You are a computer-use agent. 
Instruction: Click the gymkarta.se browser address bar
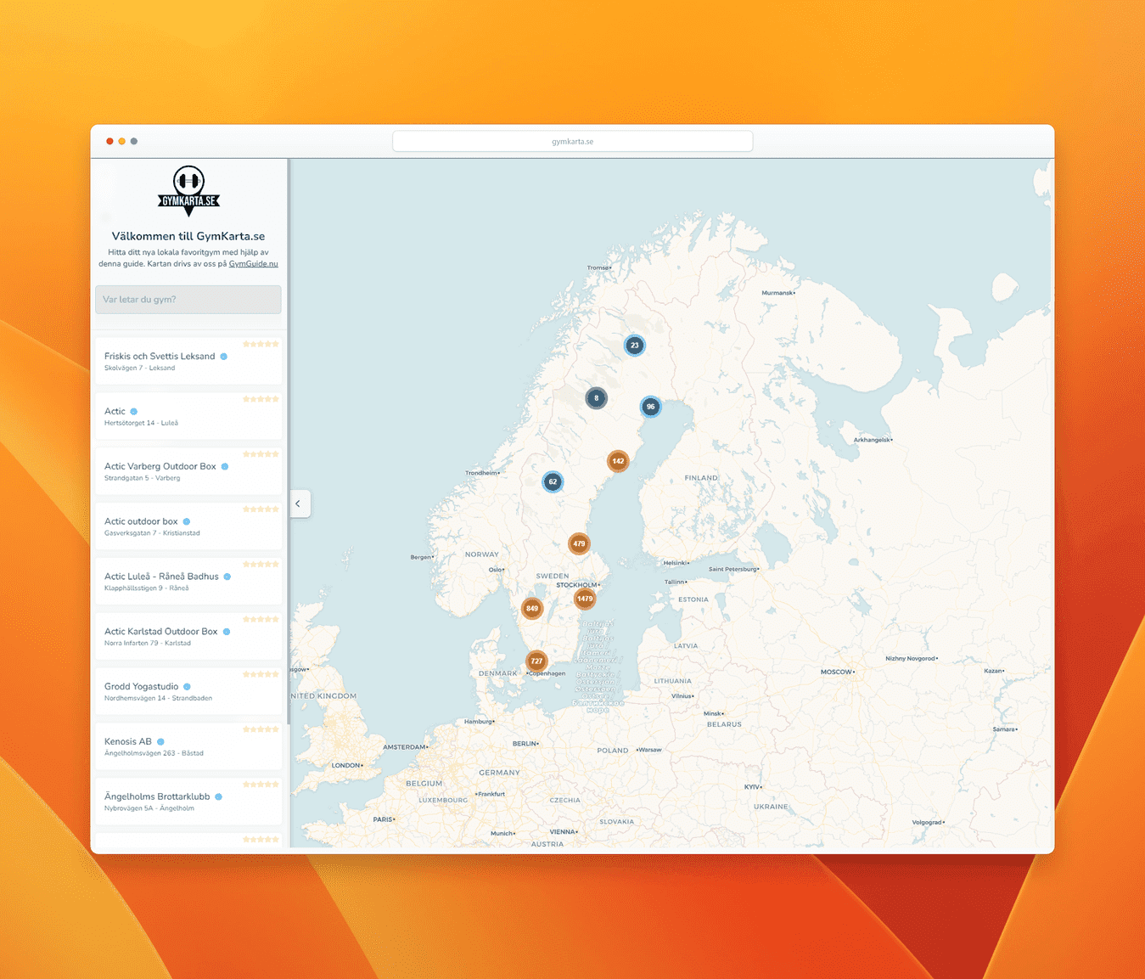(x=573, y=142)
